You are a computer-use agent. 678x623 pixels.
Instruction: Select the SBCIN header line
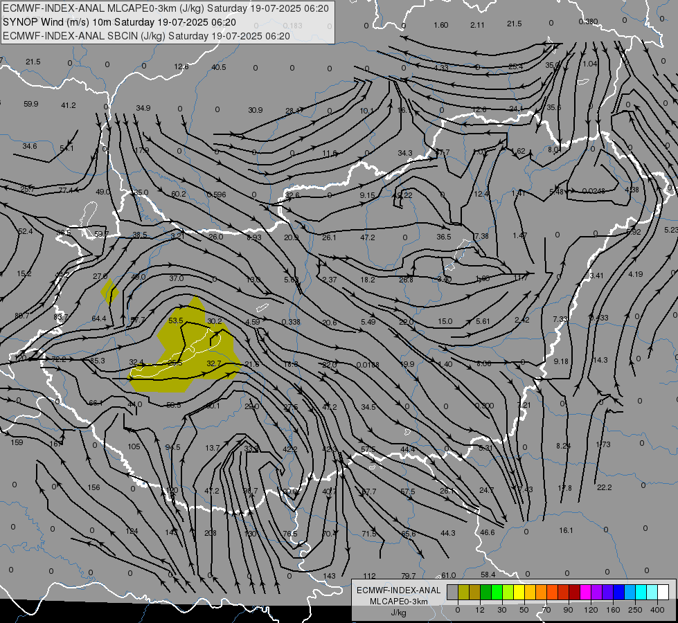pyautogui.click(x=146, y=36)
